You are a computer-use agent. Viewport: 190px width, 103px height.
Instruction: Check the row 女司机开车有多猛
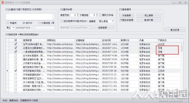click(x=16, y=63)
